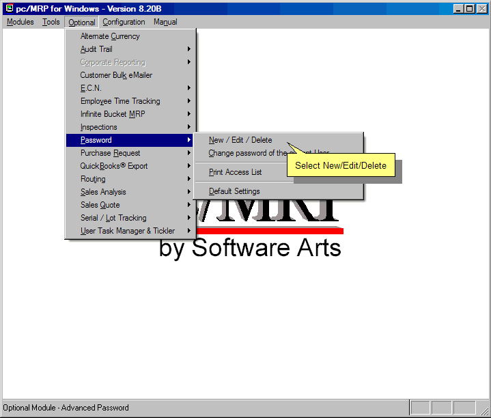Open Purchase Request submenu
This screenshot has height=418, width=491.
click(x=110, y=153)
